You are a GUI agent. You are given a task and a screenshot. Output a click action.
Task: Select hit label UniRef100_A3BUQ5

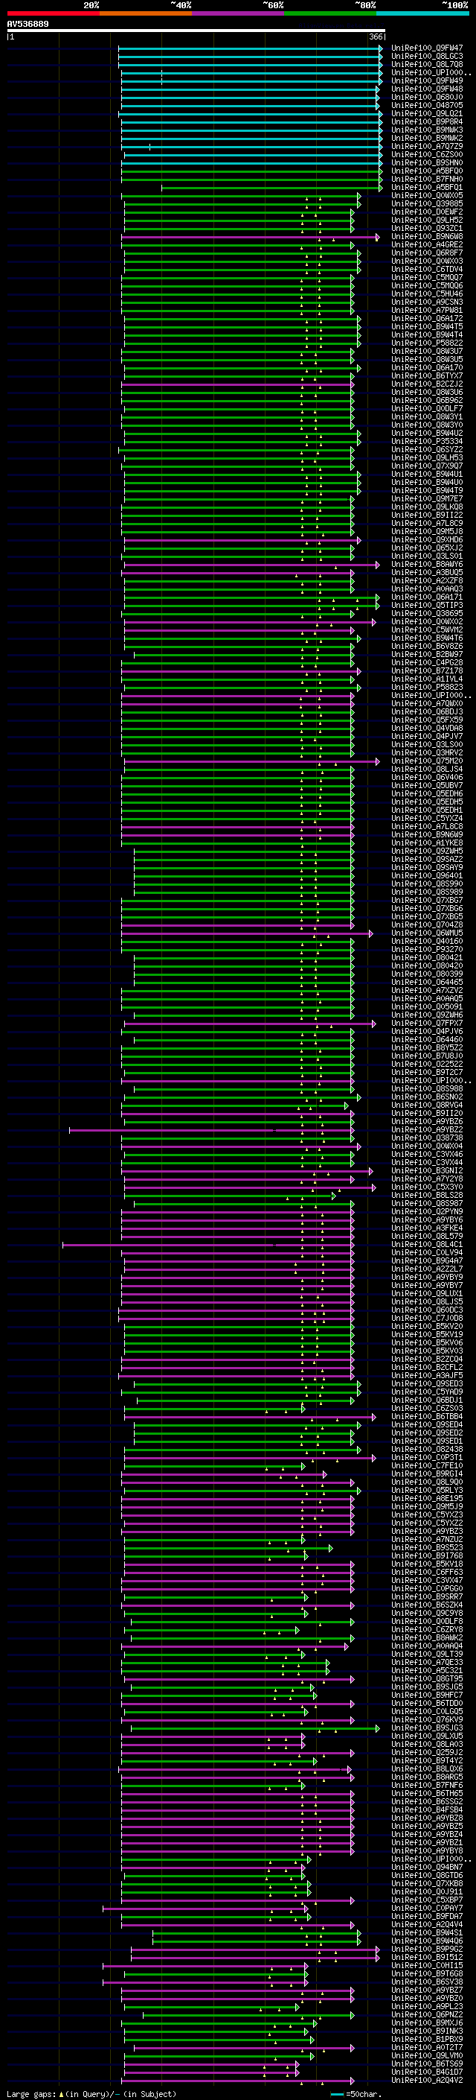pyautogui.click(x=427, y=573)
